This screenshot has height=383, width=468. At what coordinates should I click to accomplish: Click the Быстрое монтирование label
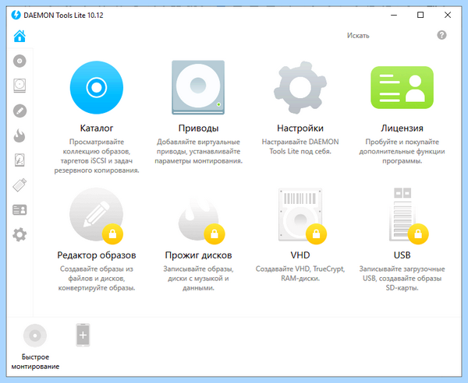click(x=35, y=361)
